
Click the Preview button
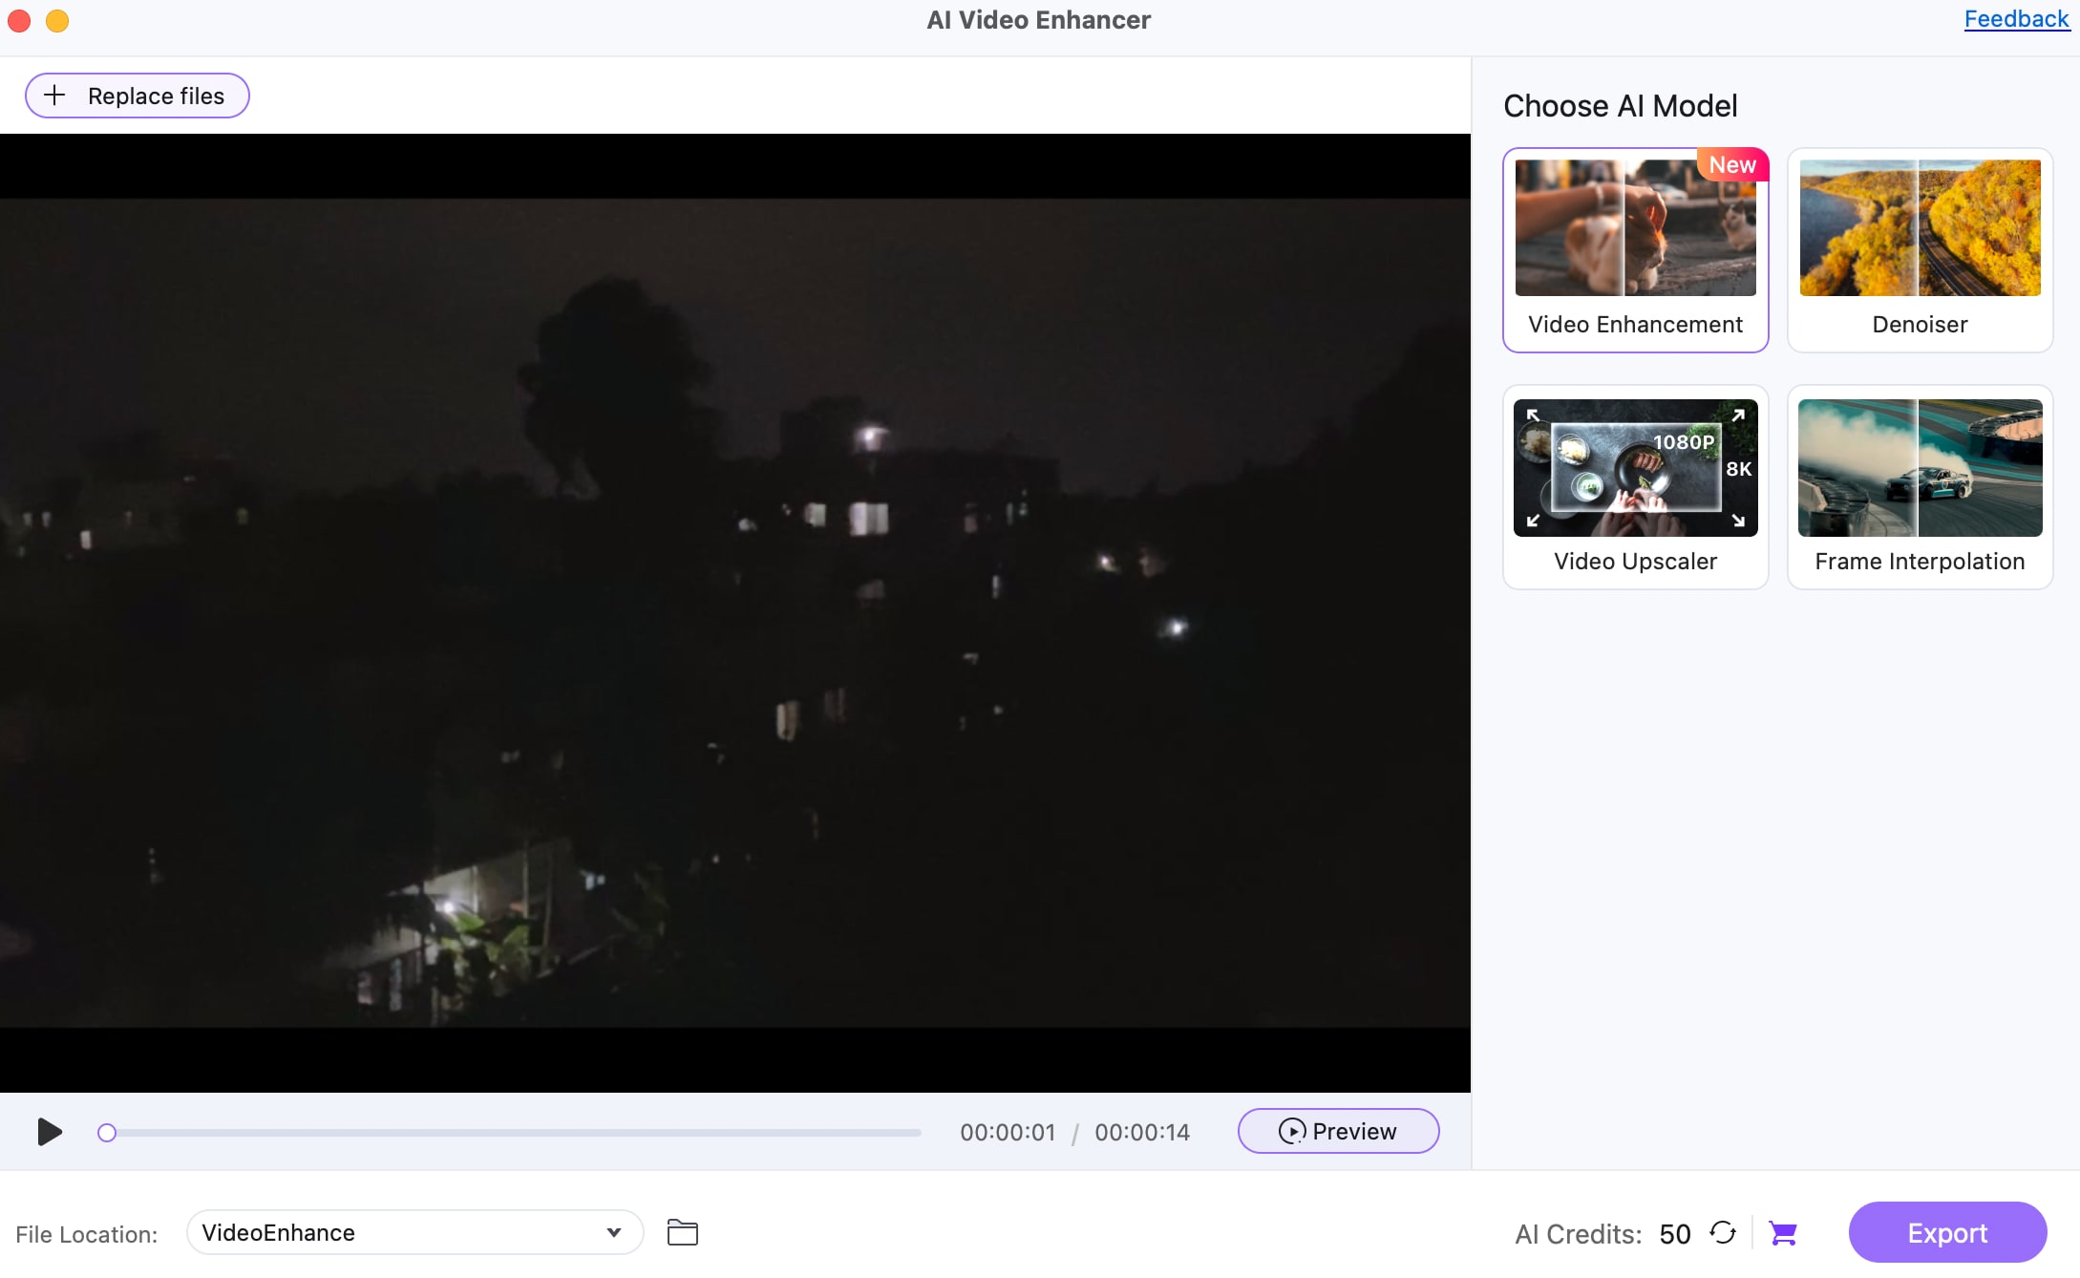pyautogui.click(x=1338, y=1131)
